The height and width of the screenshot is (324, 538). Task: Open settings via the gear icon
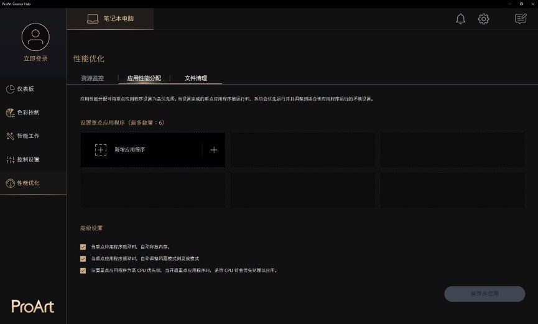coord(483,19)
